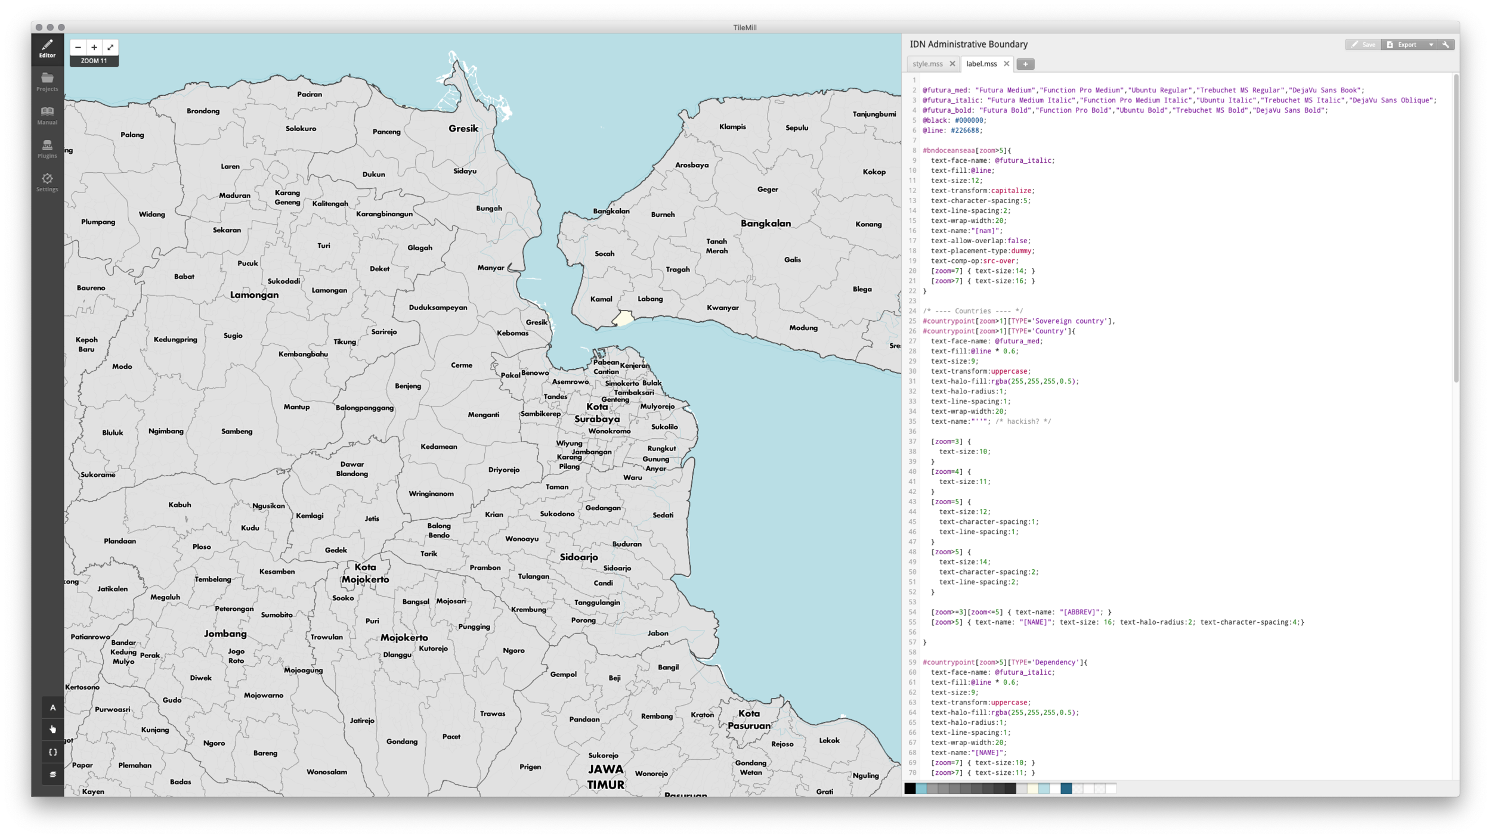The width and height of the screenshot is (1491, 838).
Task: Add a new stylesheet tab
Action: [x=1025, y=64]
